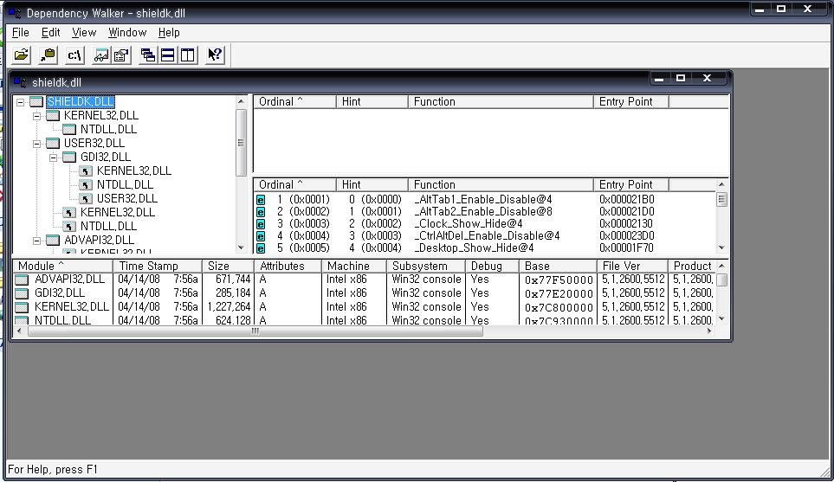
Task: Open the View menu
Action: click(x=84, y=32)
